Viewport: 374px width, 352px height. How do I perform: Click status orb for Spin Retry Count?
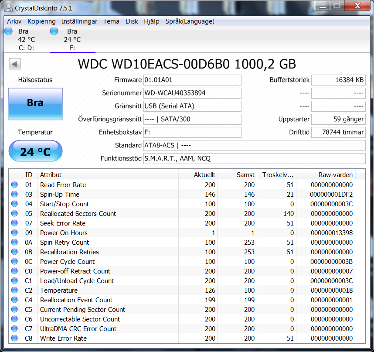[x=14, y=242]
